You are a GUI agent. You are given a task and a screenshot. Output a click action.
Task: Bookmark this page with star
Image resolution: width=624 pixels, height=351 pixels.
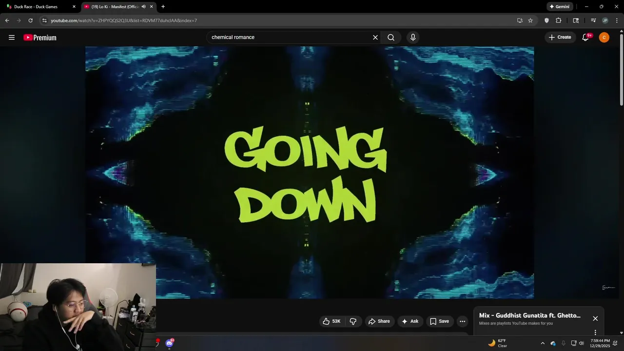(530, 20)
